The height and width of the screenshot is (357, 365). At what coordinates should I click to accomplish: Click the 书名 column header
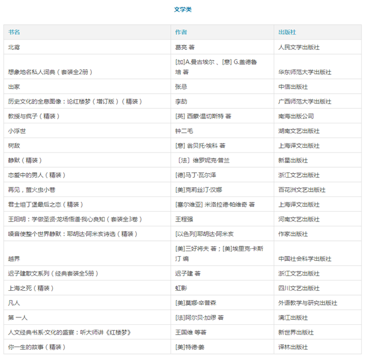pyautogui.click(x=14, y=32)
